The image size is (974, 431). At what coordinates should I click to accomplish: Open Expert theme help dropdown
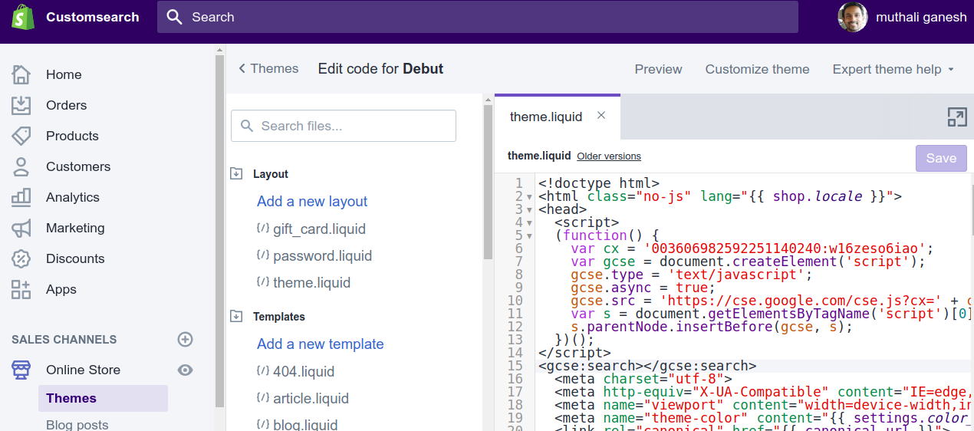[x=893, y=69]
